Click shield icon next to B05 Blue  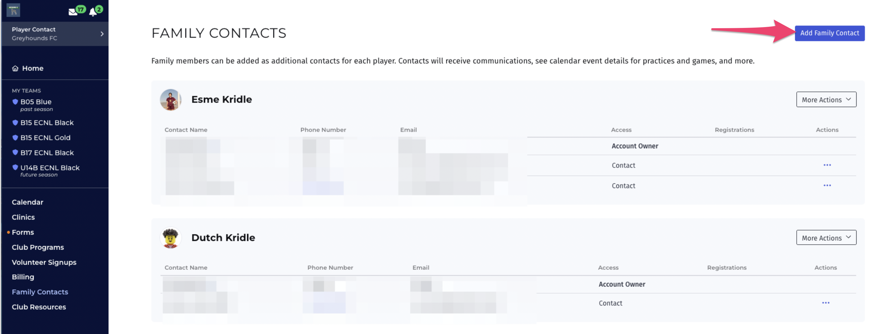click(x=15, y=102)
